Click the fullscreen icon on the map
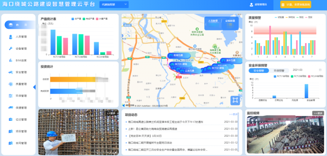327x156 pixels. (235, 100)
